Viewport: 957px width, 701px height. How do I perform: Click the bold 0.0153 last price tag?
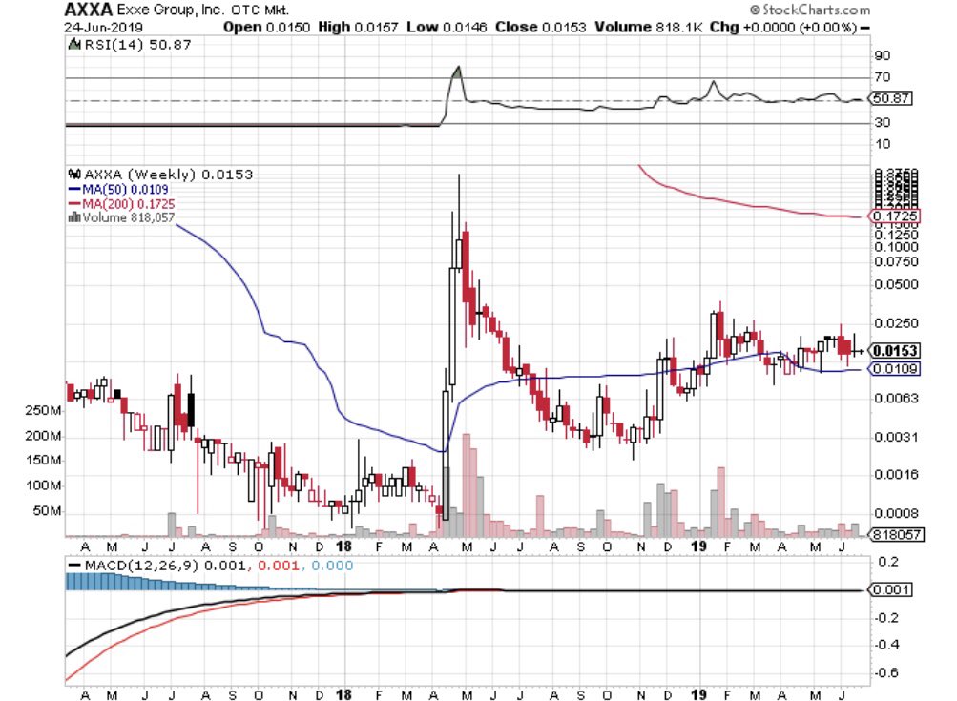pos(894,351)
